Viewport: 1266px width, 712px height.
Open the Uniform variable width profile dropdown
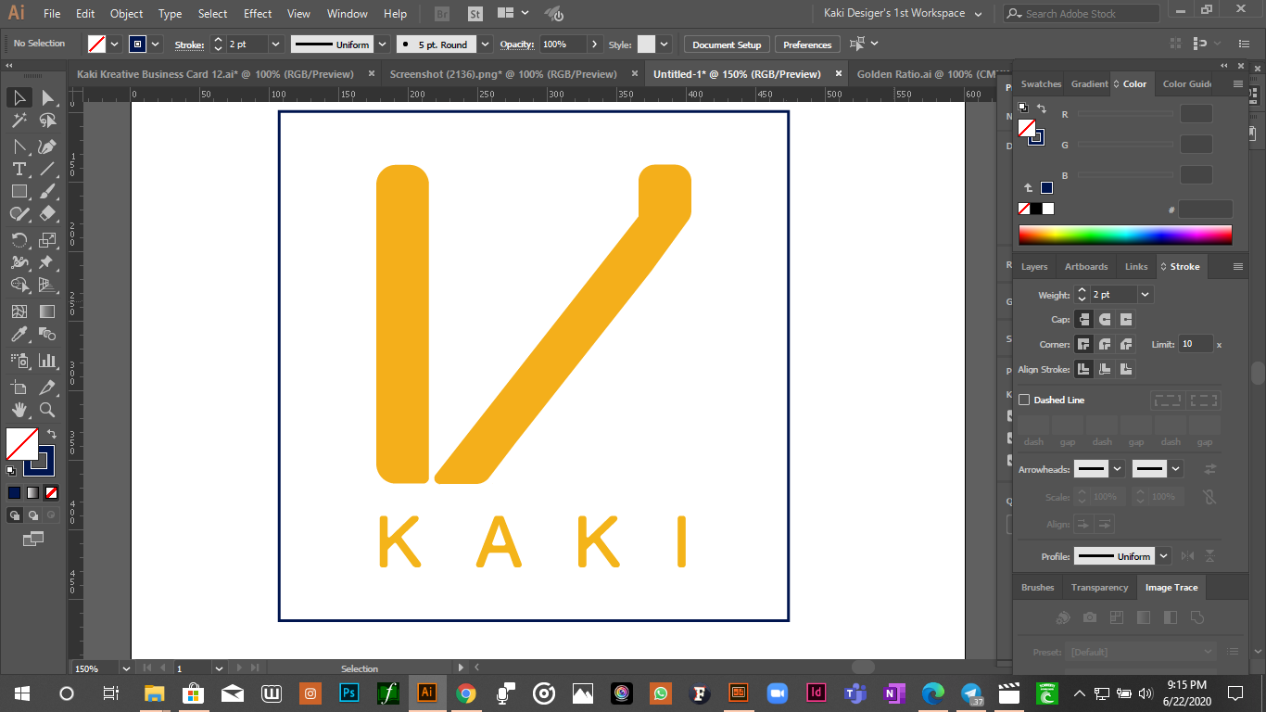pos(382,44)
